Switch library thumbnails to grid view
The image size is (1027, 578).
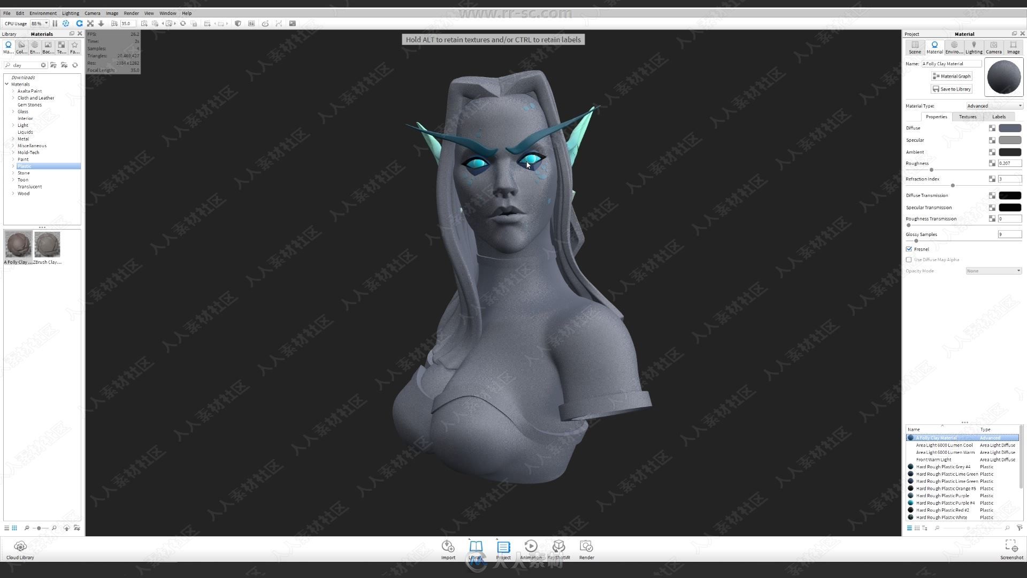[14, 528]
